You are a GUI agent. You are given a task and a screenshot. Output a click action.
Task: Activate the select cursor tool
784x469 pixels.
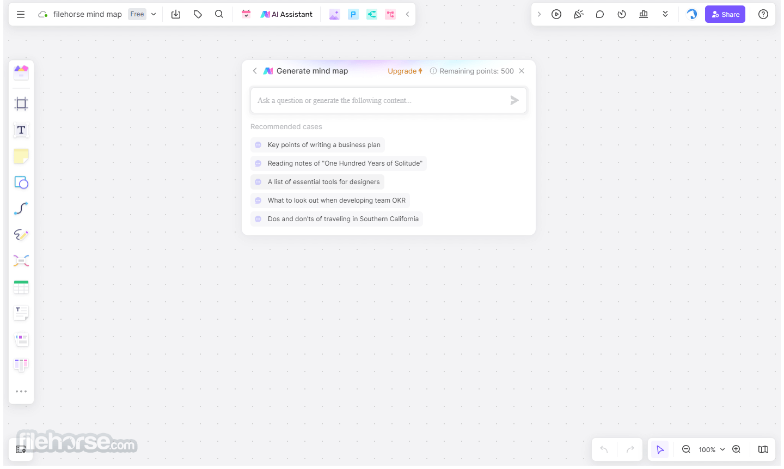(x=660, y=449)
